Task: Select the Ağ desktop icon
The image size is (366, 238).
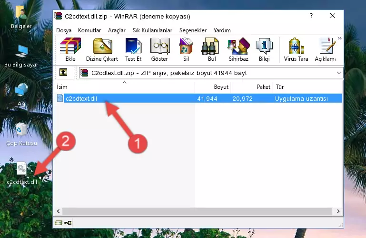Action: click(x=21, y=95)
